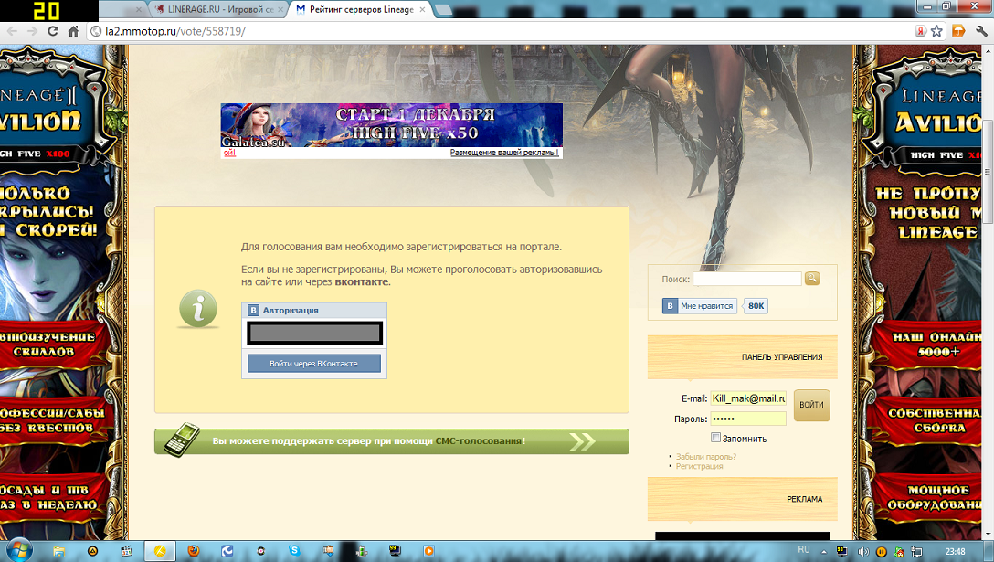Focus the Пароль password field
Screen dimensions: 994x562
tap(748, 419)
